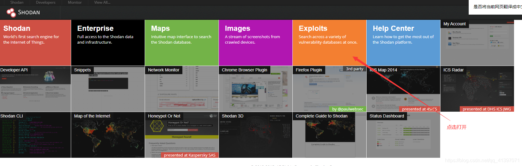Open the Shodan 3D thumbnail
This screenshot has width=522, height=166.
[x=256, y=135]
